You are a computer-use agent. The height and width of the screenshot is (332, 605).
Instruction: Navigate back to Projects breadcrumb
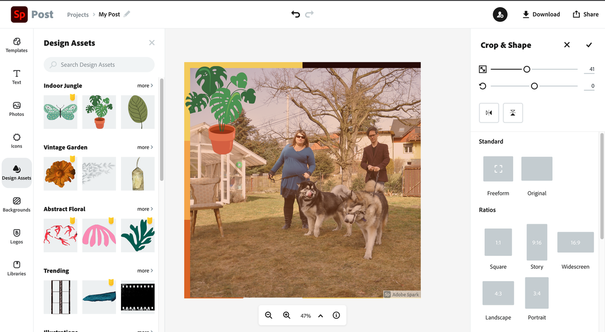(x=78, y=15)
